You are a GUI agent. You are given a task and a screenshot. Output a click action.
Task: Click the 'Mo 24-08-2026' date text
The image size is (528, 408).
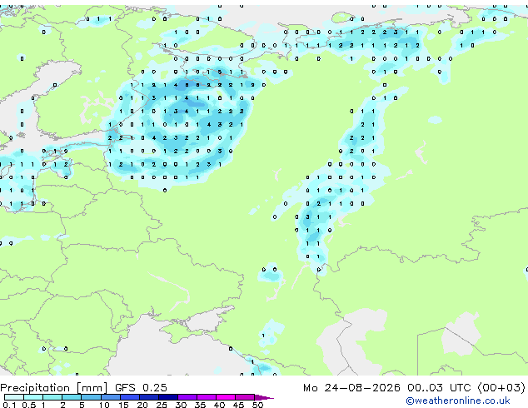tap(351, 388)
